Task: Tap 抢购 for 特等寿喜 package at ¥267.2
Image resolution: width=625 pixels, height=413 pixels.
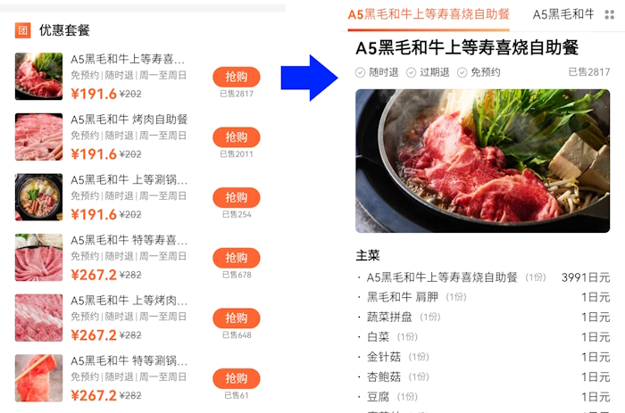Action: 237,258
